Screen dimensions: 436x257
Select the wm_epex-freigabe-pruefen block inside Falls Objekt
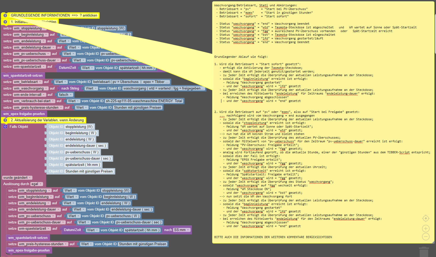pyautogui.click(x=29, y=250)
